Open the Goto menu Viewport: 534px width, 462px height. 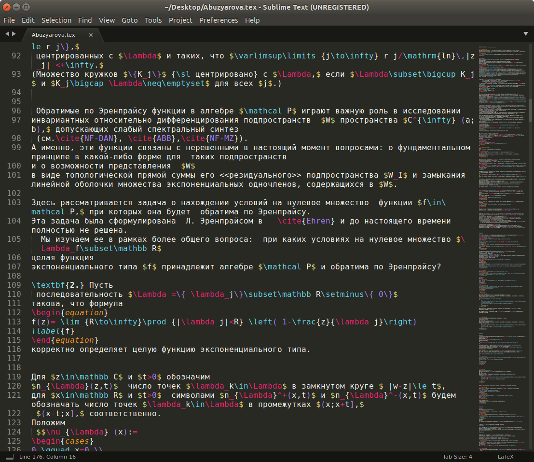coord(130,20)
